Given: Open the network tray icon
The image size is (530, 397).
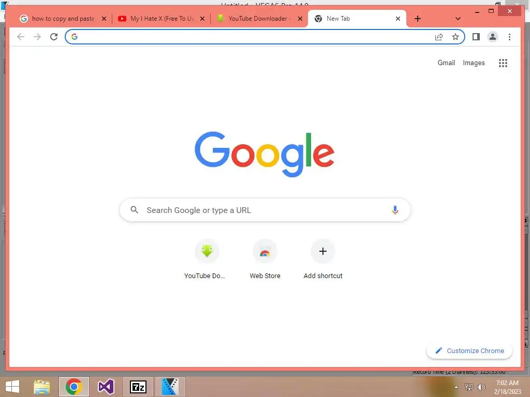Looking at the screenshot, I should 468,387.
